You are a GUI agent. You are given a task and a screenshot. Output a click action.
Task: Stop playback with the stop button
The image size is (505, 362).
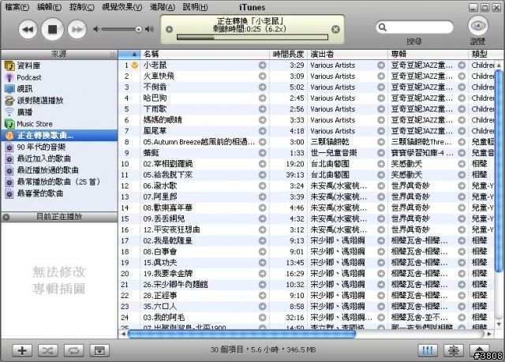pos(52,29)
